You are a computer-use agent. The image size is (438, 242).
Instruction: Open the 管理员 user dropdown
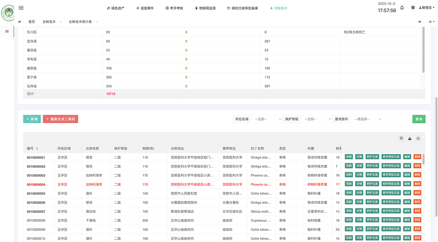click(427, 8)
